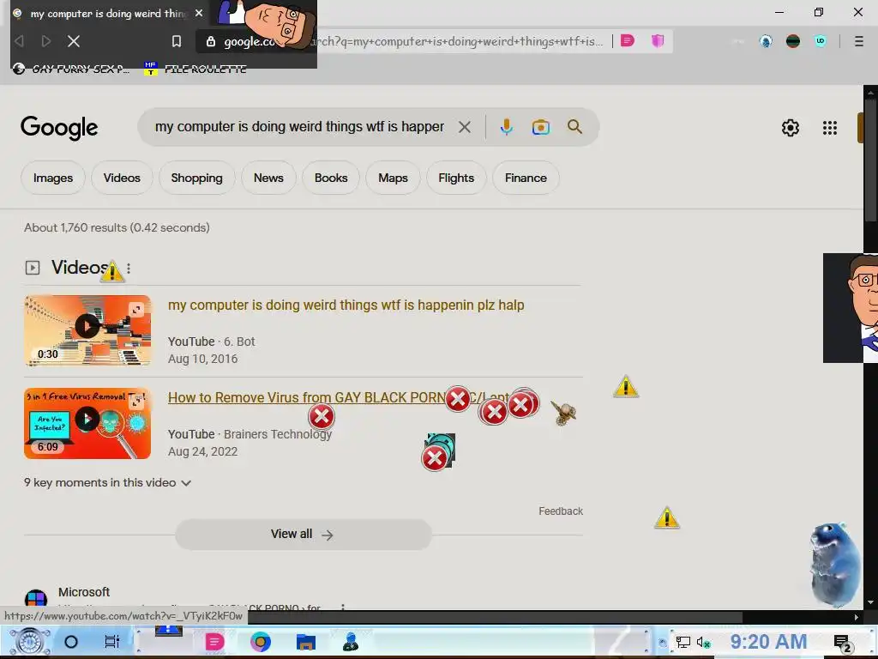This screenshot has height=659, width=878.
Task: Open the browser hamburger menu
Action: tap(858, 41)
